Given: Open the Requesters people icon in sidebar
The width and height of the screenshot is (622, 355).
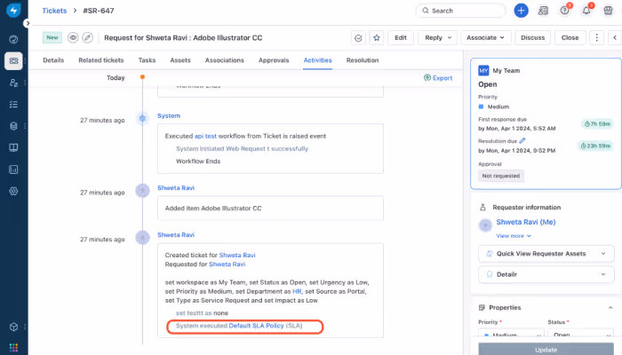Looking at the screenshot, I should [13, 83].
